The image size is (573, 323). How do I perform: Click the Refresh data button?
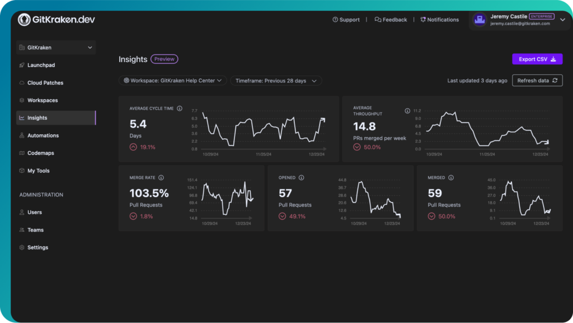tap(537, 81)
